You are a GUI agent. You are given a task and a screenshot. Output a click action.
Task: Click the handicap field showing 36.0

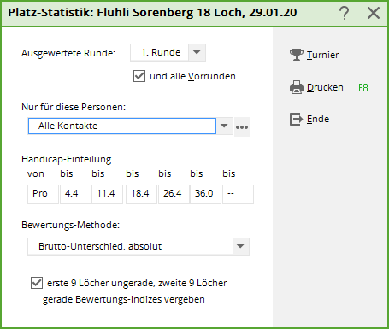205,194
